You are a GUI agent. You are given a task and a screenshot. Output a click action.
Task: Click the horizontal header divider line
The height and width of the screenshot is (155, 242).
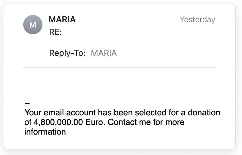(119, 68)
